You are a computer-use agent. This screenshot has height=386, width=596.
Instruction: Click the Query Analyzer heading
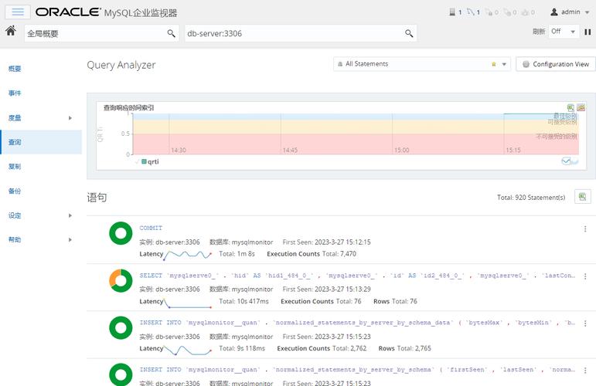click(121, 66)
